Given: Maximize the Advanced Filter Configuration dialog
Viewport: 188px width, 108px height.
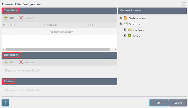Looking at the screenshot, I should coord(184,4).
